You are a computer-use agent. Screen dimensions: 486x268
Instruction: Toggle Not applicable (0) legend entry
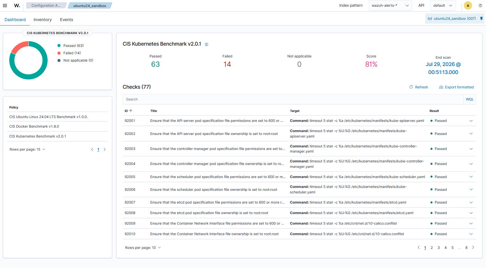coord(75,60)
